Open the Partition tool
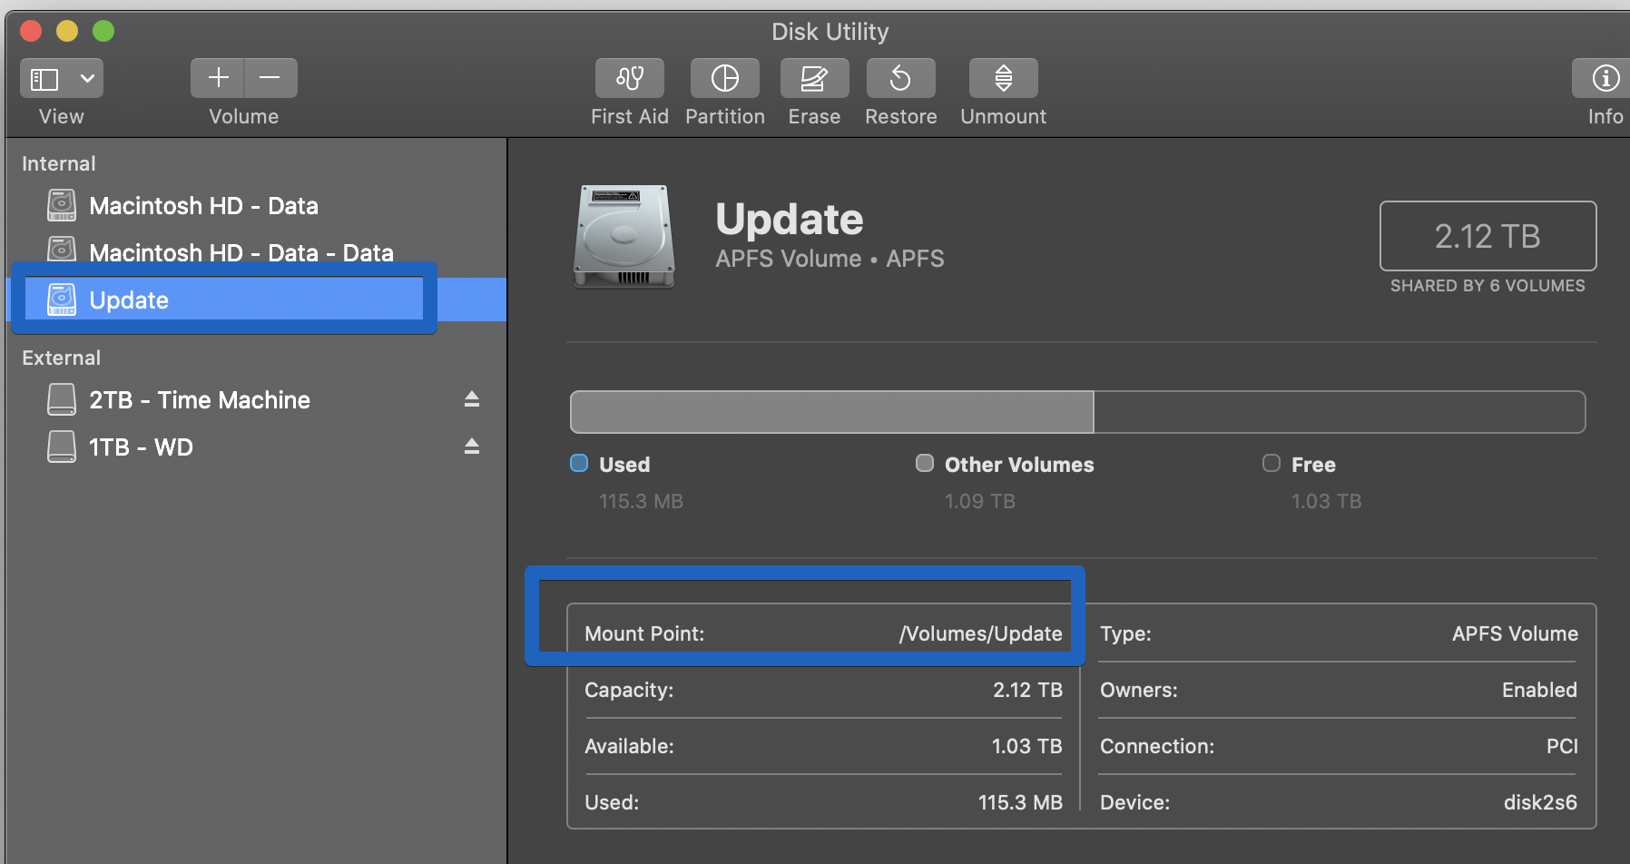 click(724, 78)
